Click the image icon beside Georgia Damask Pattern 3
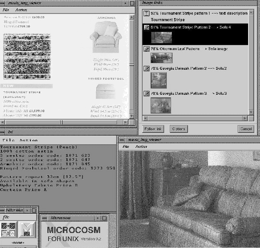This screenshot has height=248, width=260. click(x=146, y=94)
